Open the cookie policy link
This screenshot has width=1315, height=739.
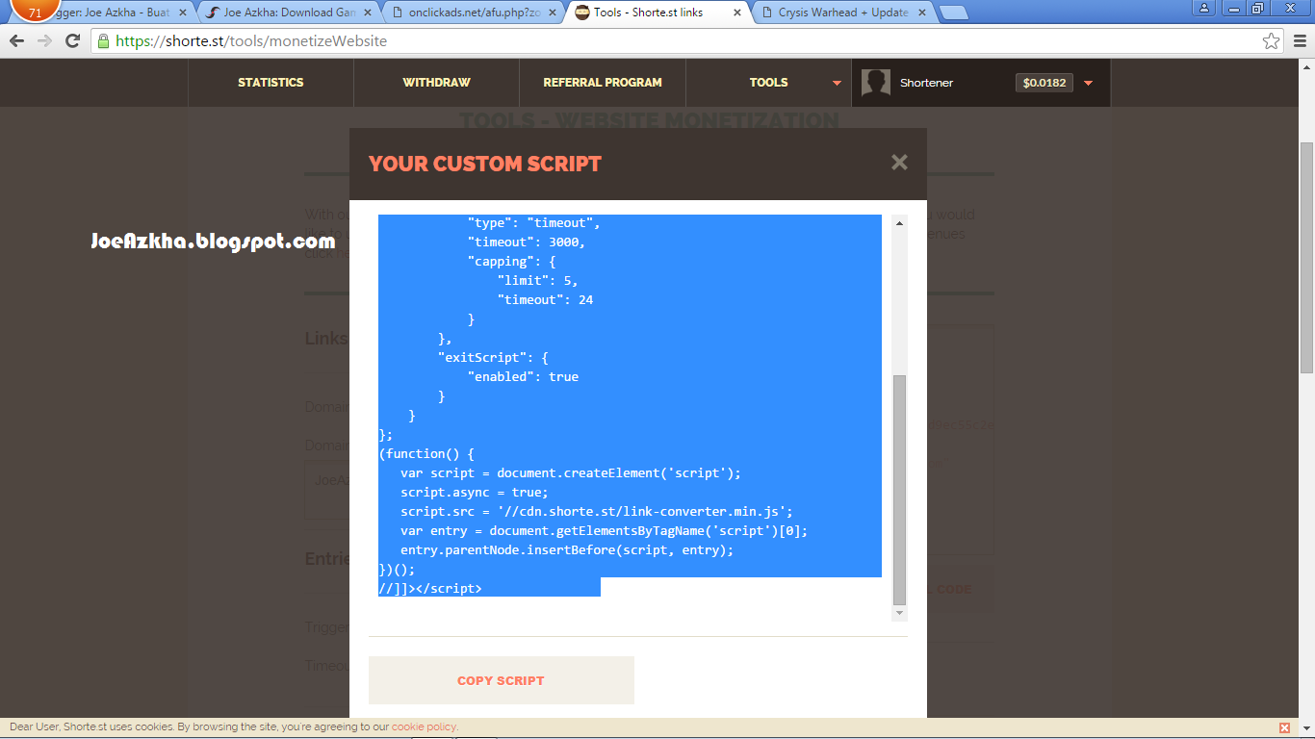424,727
